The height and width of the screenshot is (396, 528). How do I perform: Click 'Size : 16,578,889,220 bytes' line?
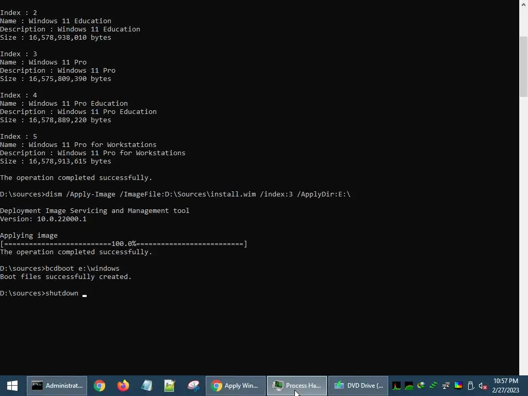pos(56,120)
